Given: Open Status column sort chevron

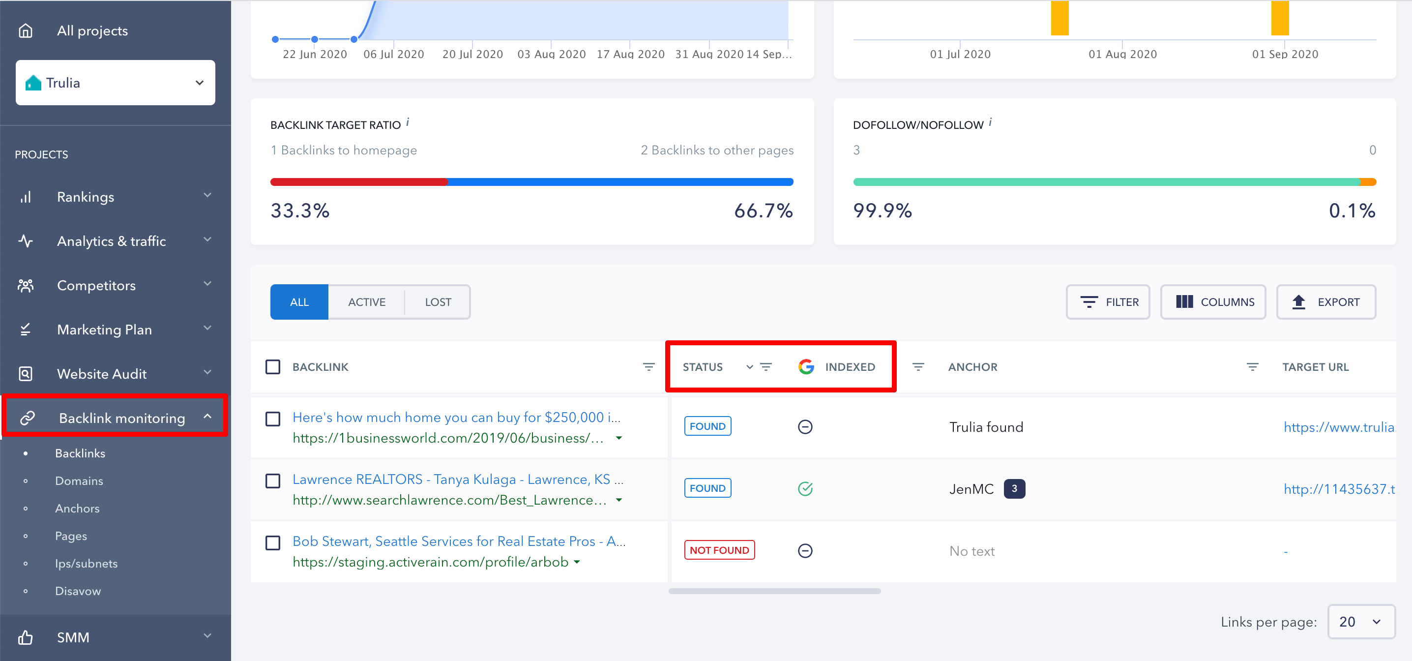Looking at the screenshot, I should (x=749, y=367).
